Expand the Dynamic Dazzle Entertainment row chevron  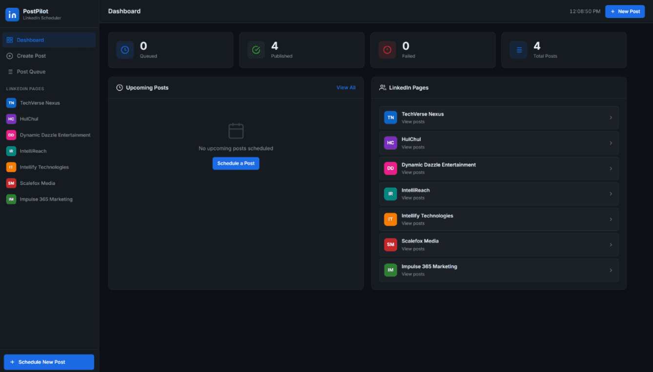pos(611,168)
